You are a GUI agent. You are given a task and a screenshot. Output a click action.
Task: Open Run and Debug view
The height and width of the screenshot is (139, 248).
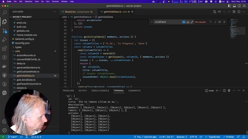point(4,39)
